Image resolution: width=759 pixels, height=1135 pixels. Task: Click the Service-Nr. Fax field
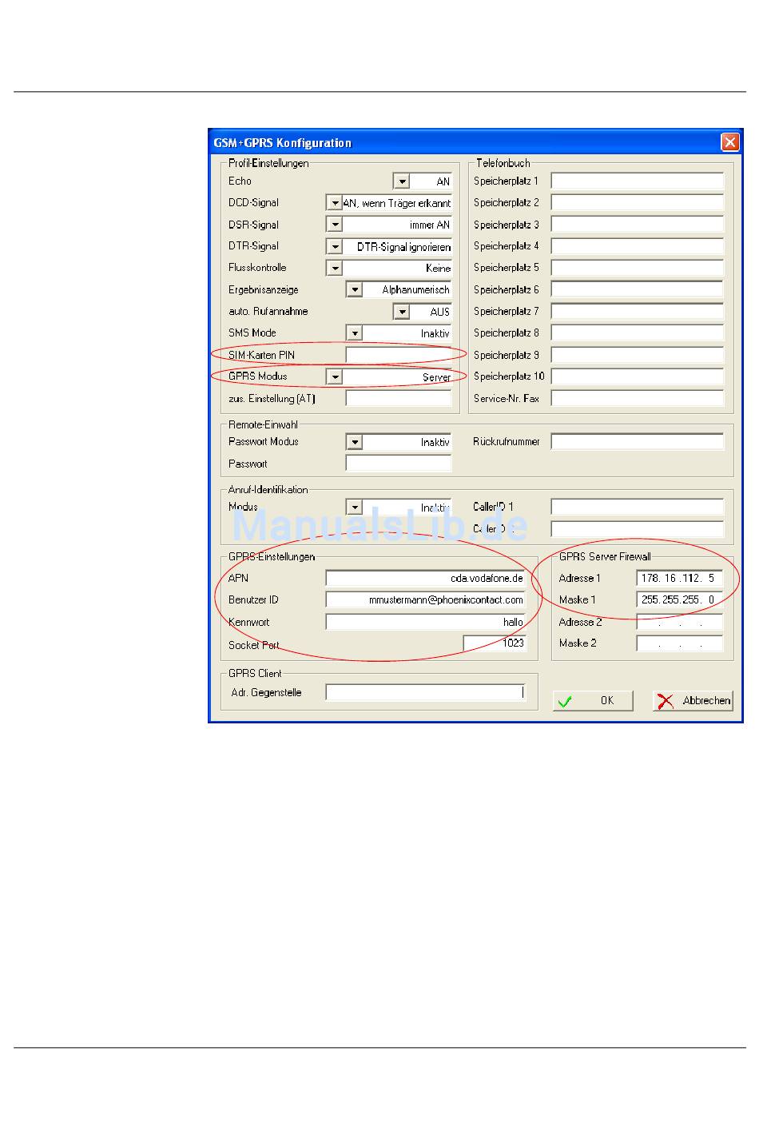(x=637, y=398)
